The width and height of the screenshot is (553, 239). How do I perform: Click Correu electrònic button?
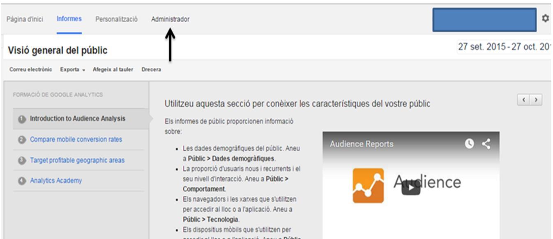click(x=31, y=69)
